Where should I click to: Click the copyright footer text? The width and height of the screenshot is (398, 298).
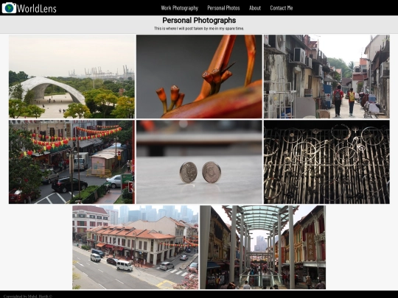click(x=28, y=296)
